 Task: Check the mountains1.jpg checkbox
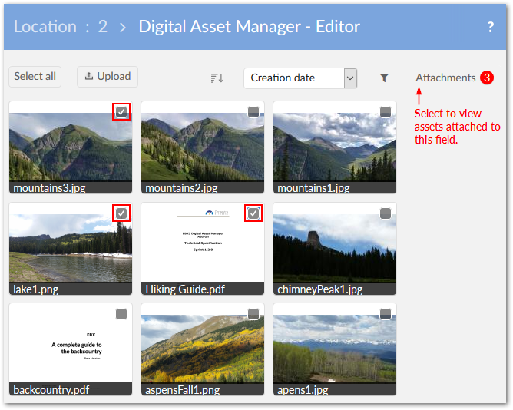(x=386, y=112)
